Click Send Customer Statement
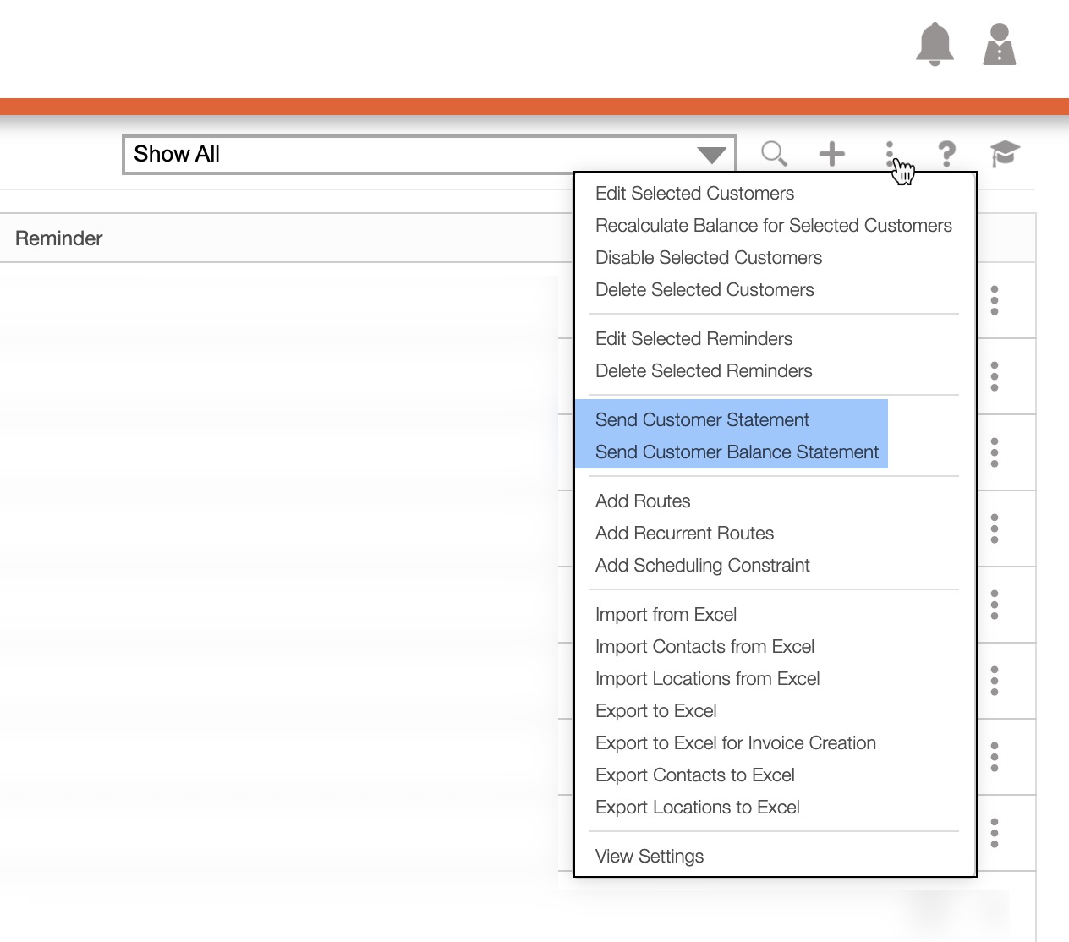This screenshot has width=1069, height=942. point(702,420)
